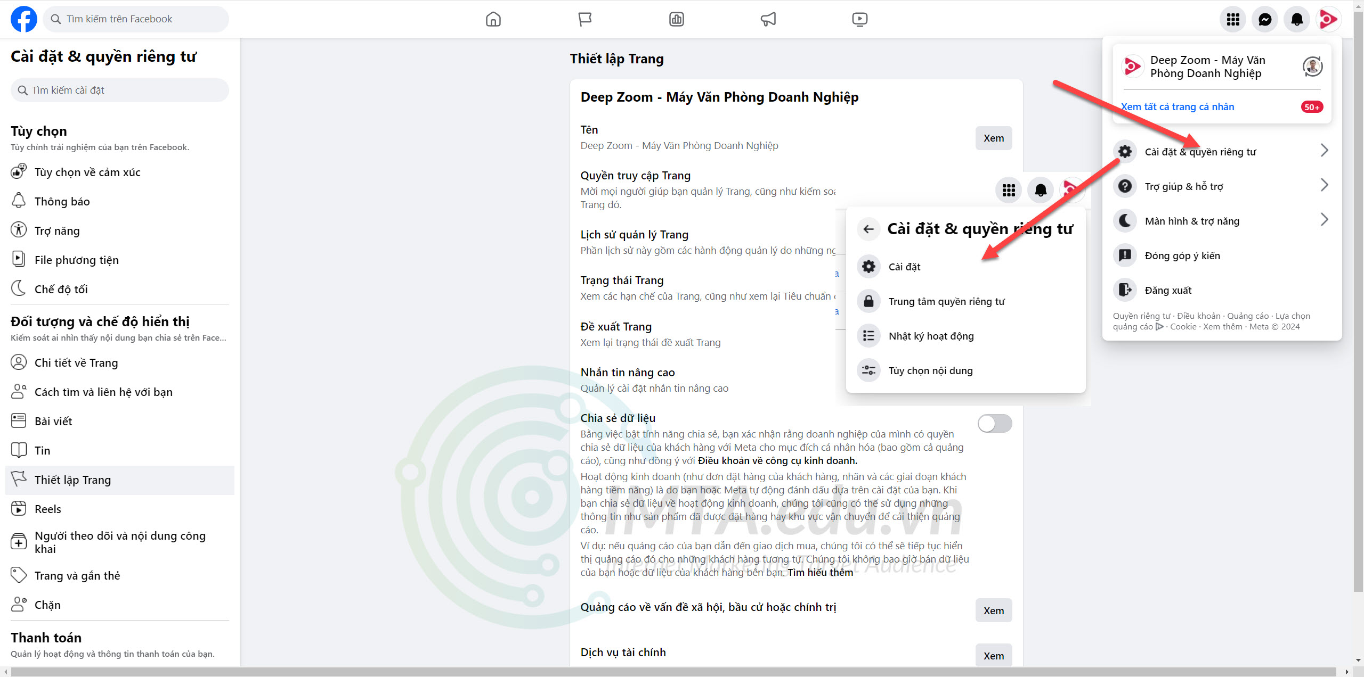Open the top-right notifications bell
This screenshot has width=1364, height=677.
point(1297,20)
